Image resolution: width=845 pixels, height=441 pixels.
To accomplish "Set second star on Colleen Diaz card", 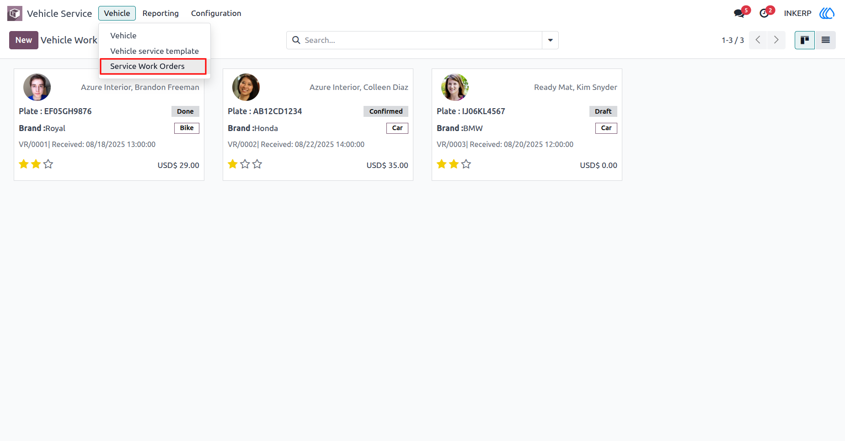I will pyautogui.click(x=245, y=164).
